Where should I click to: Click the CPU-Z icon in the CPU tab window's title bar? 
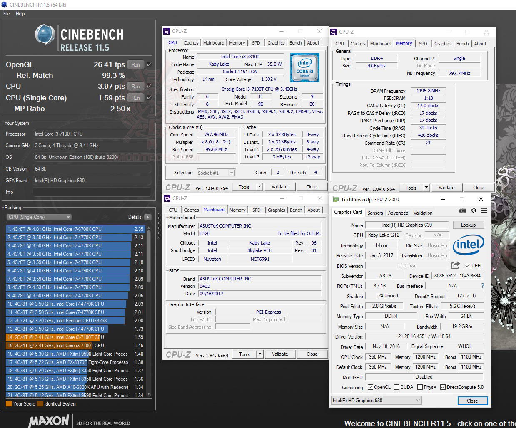pyautogui.click(x=167, y=31)
